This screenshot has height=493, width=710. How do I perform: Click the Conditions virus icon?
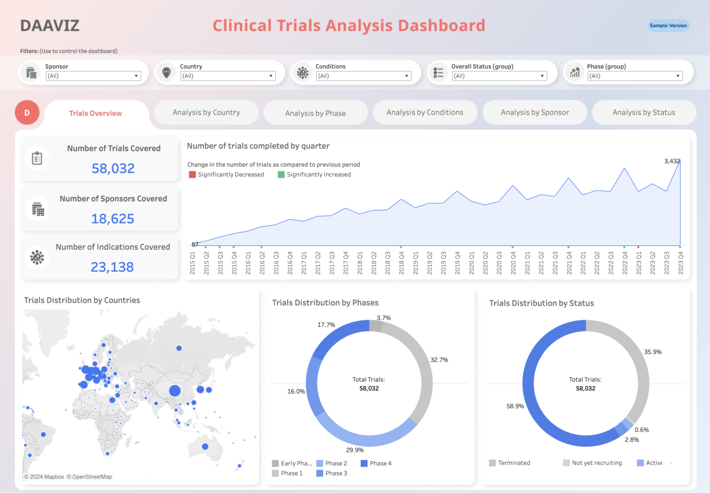point(303,72)
